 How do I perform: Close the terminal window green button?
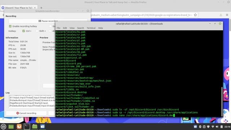click(x=220, y=23)
